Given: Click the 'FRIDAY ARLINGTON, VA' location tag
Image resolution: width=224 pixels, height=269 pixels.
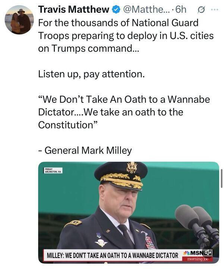Looking at the screenshot, I should click(53, 170).
